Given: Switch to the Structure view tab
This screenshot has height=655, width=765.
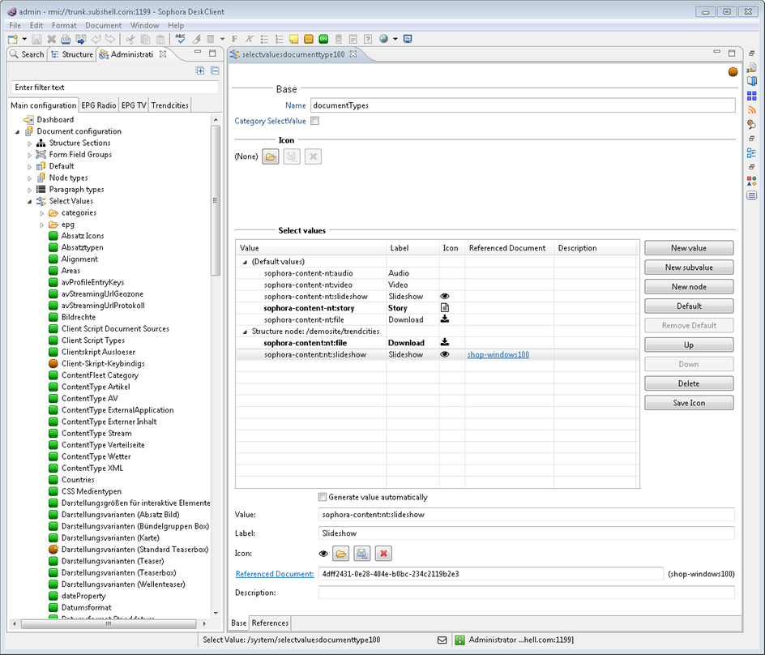Looking at the screenshot, I should coord(72,54).
